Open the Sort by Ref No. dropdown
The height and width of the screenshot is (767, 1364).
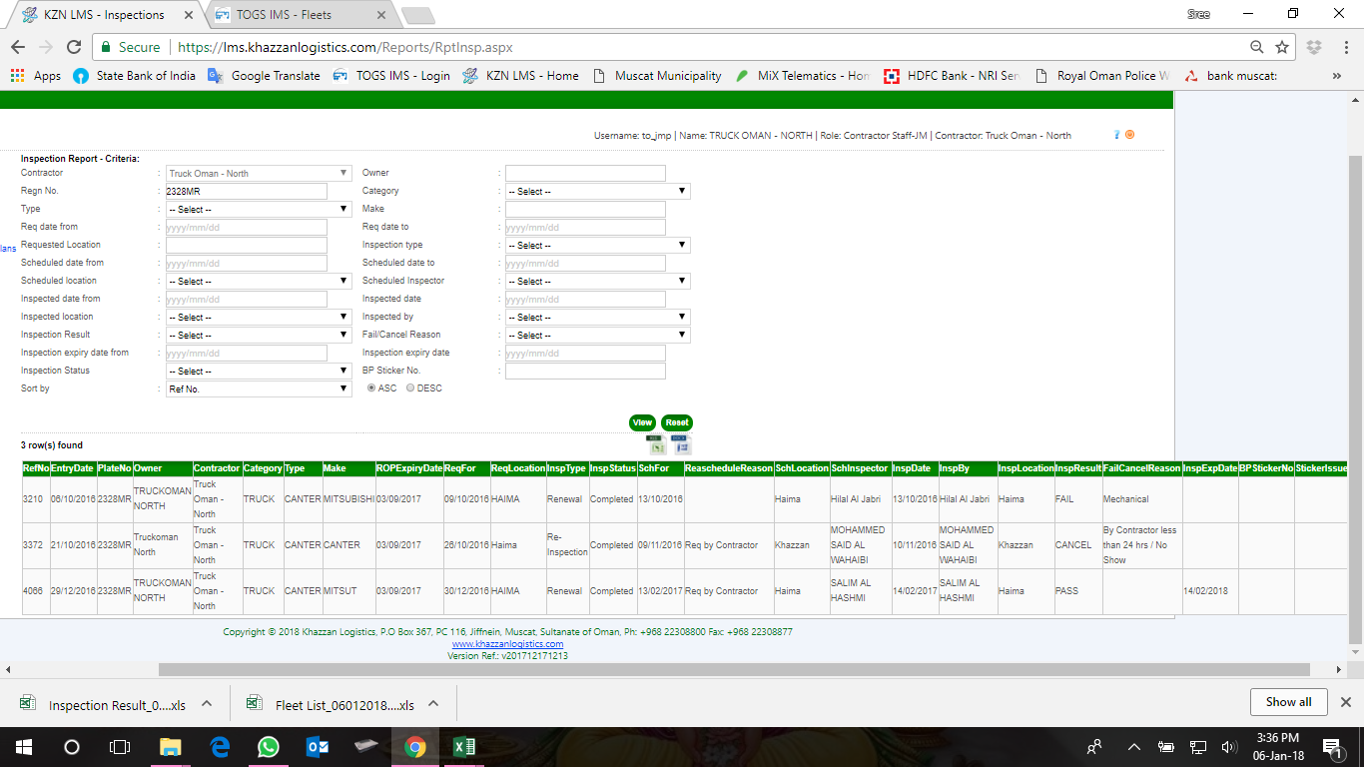point(258,388)
